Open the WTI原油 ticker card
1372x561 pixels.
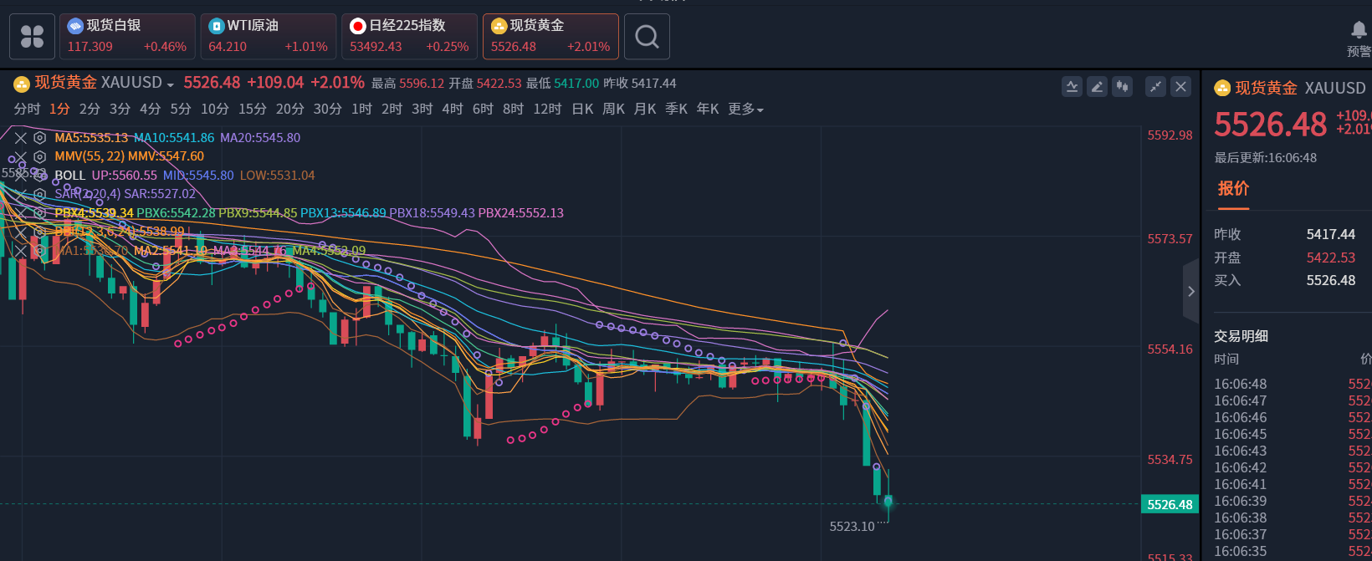point(268,37)
